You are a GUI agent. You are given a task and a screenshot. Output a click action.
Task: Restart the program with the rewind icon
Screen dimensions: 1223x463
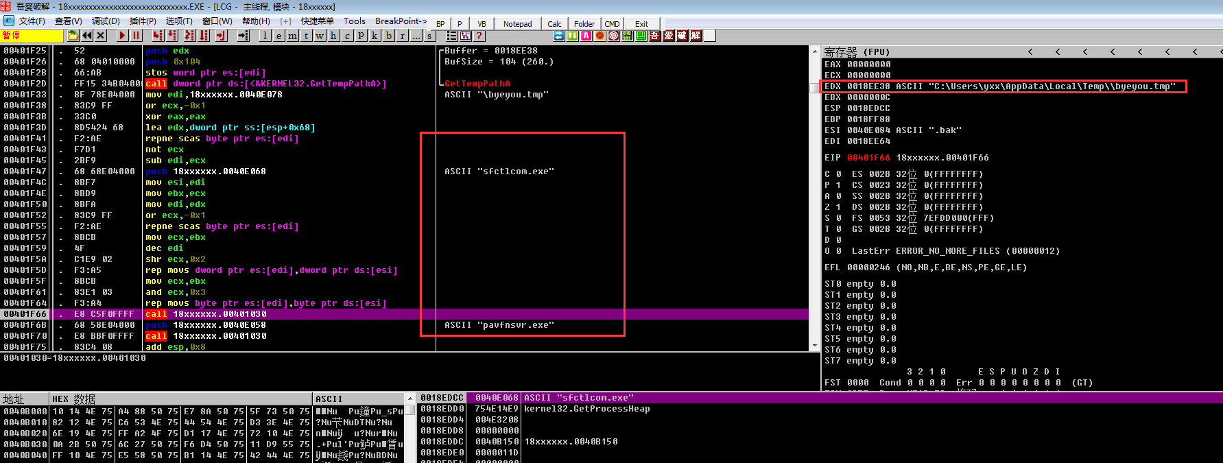click(87, 36)
